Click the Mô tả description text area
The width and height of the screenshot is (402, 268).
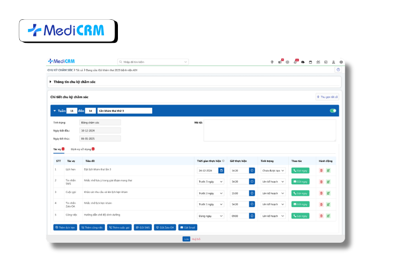270,130
